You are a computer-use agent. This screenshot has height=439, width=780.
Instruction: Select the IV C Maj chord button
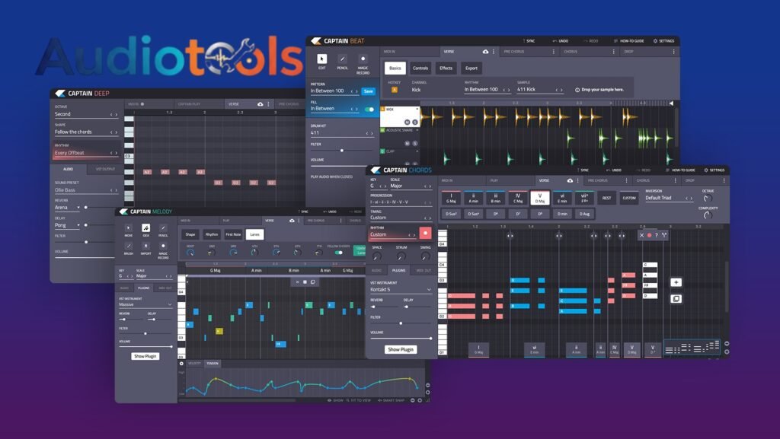518,198
